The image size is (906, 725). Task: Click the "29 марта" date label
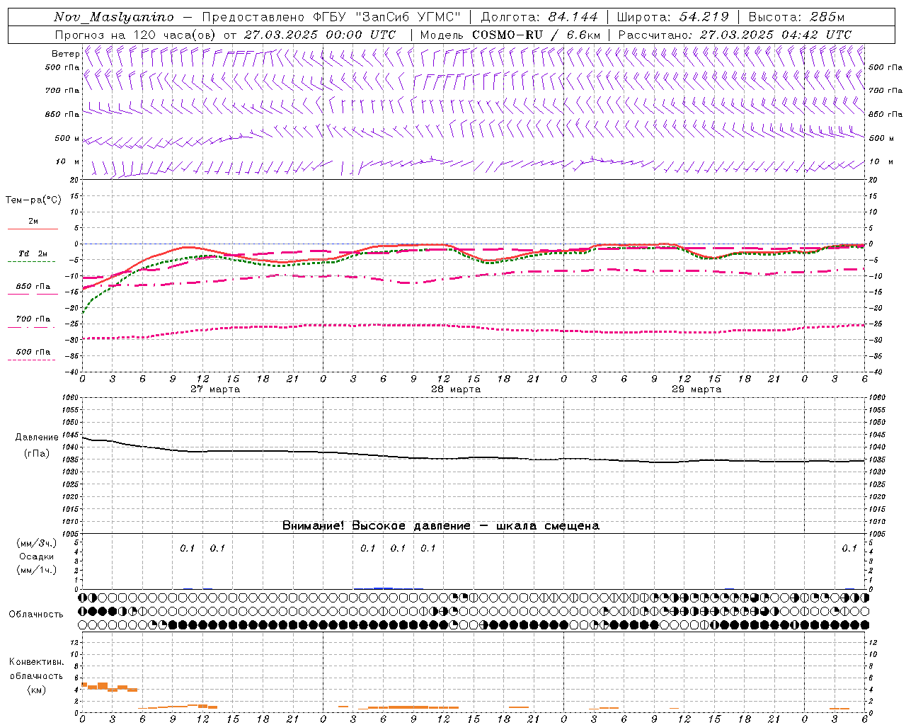(x=696, y=389)
